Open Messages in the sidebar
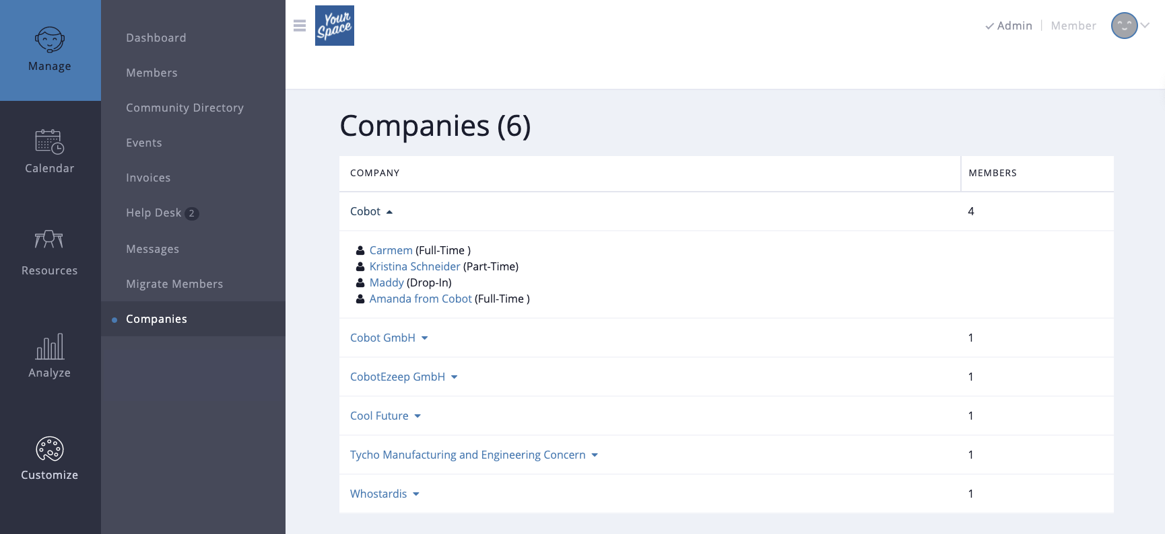The image size is (1165, 534). [152, 249]
